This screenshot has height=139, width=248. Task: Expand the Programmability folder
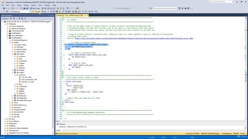10,110
